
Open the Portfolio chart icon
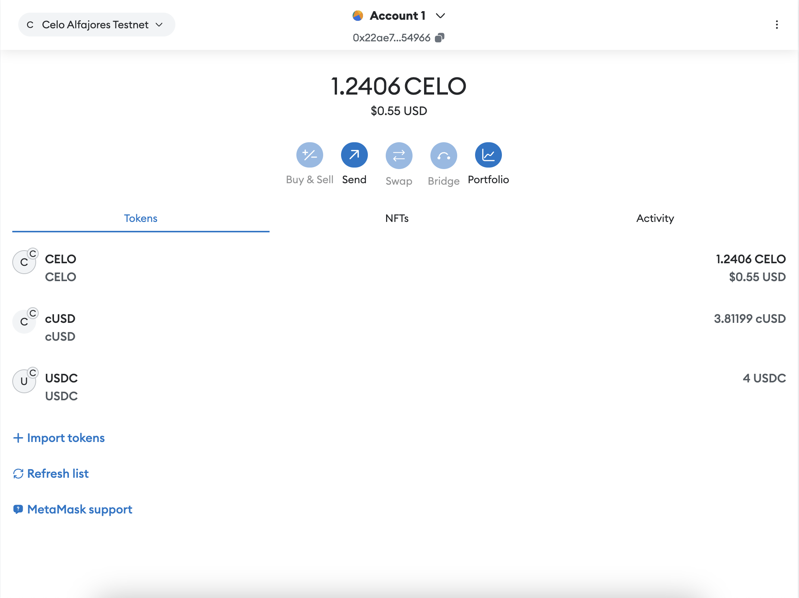pos(488,155)
